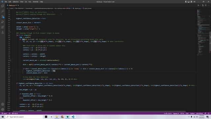Open the Manage gear in activity bar

[x=3, y=109]
